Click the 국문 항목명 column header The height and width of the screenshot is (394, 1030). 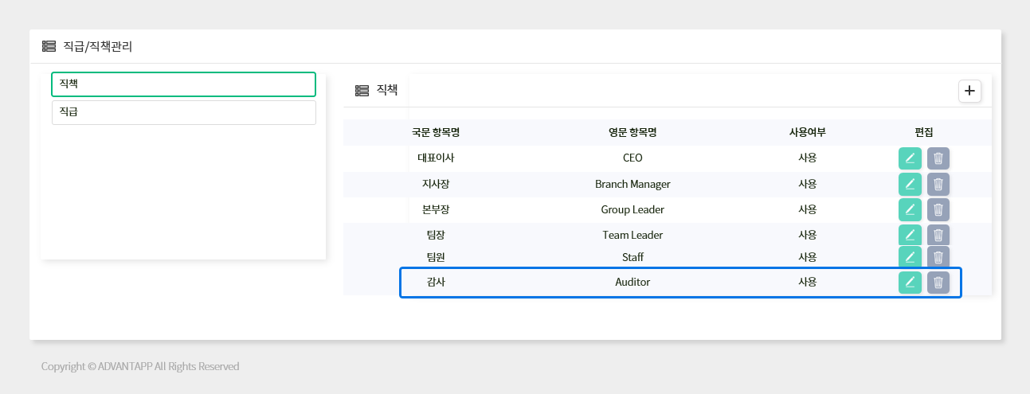point(436,132)
